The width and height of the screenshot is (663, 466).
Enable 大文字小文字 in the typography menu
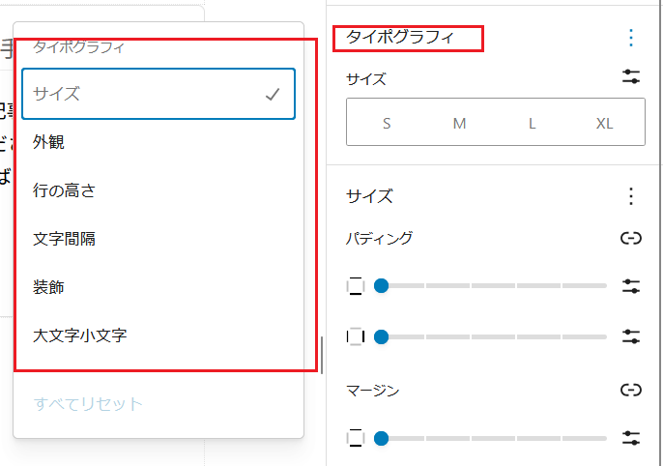(x=159, y=335)
